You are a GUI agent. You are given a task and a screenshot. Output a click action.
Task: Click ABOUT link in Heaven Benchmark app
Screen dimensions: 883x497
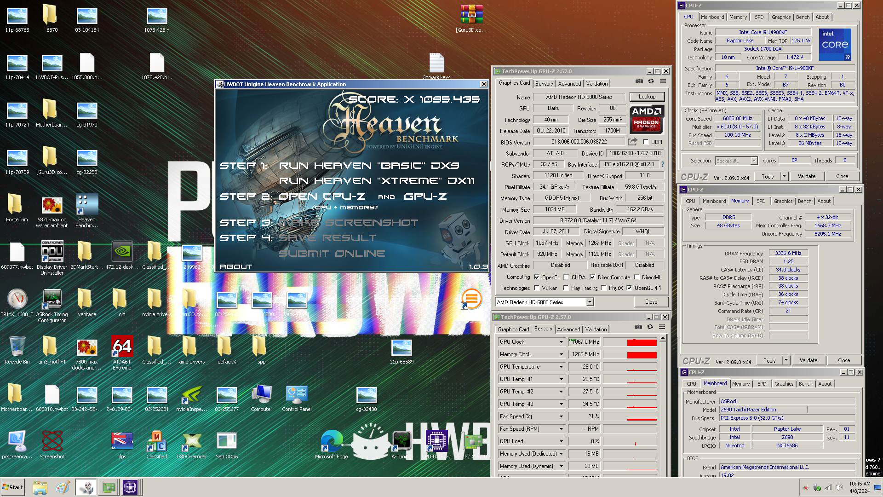(236, 267)
